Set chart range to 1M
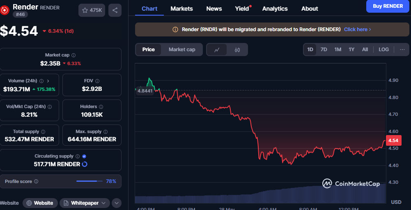 [x=338, y=50]
